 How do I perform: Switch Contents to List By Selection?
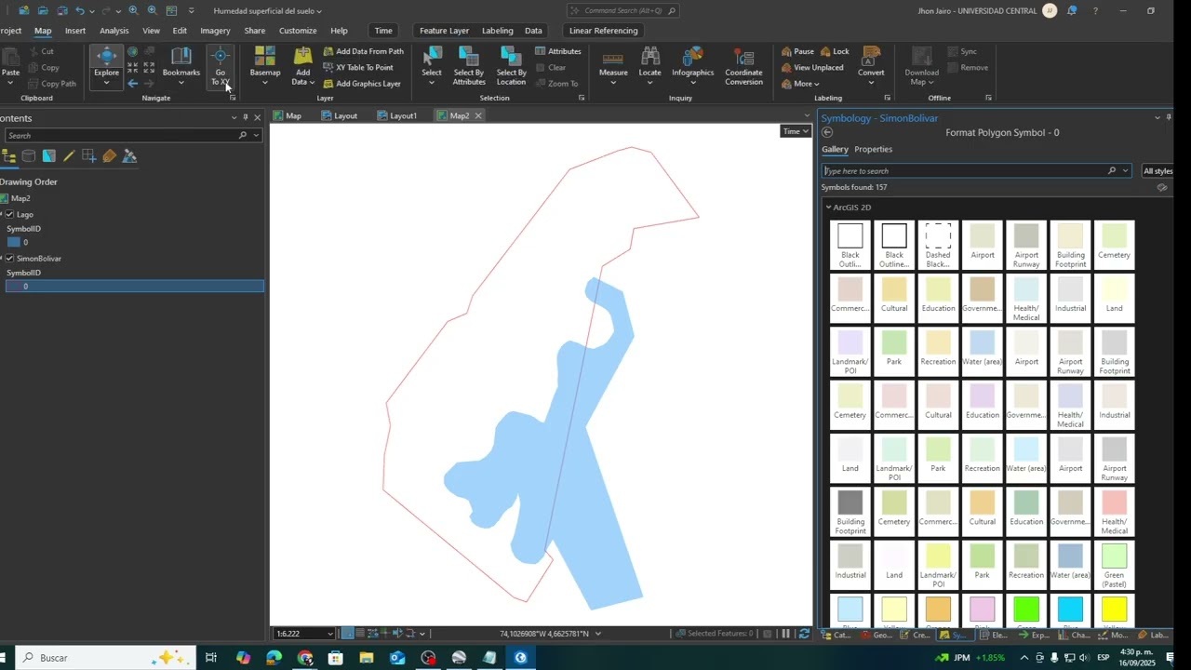tap(49, 156)
